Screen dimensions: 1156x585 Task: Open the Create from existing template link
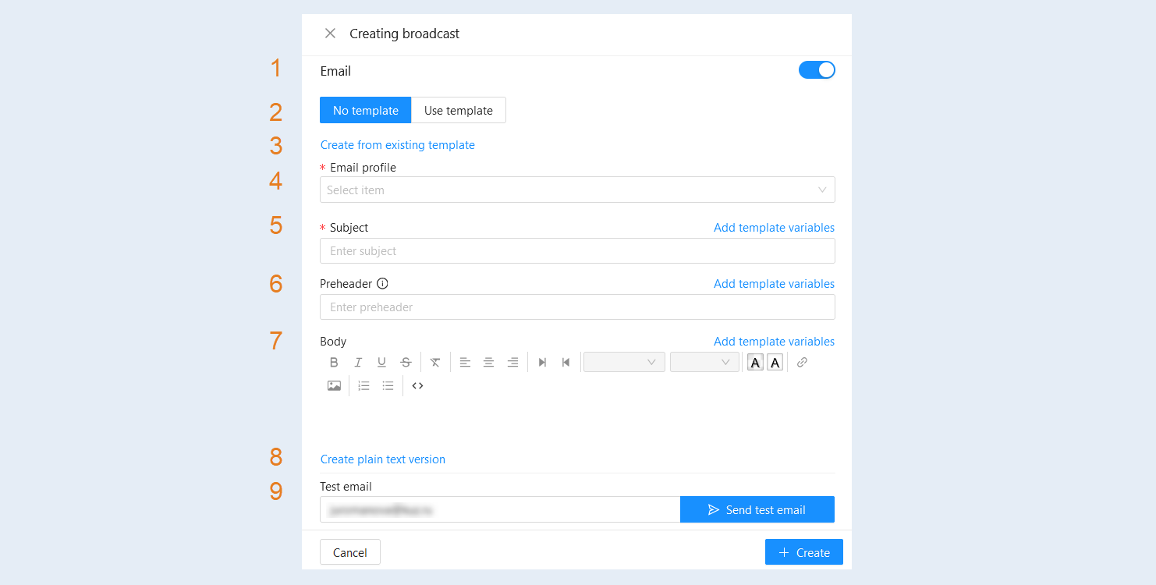pos(398,145)
